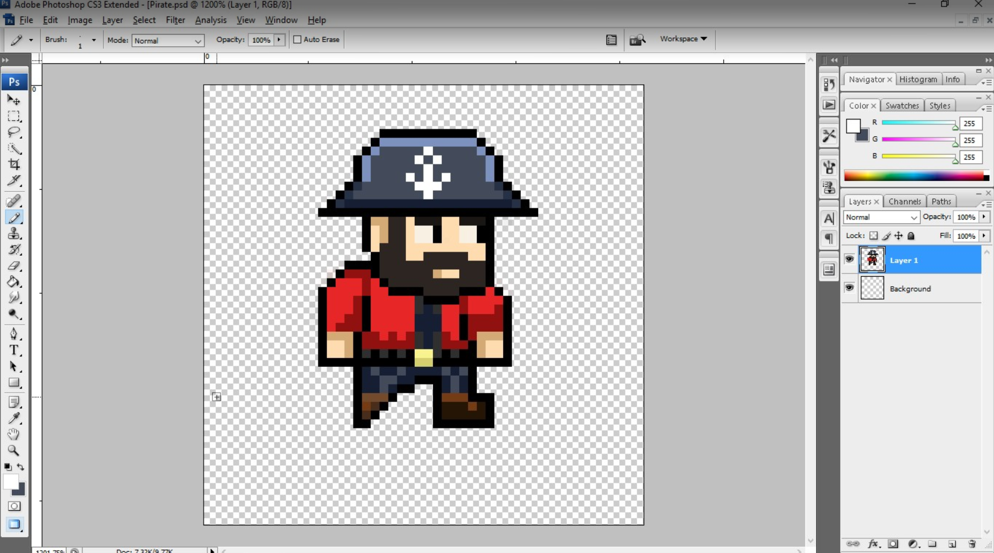Hide Layer 1 using eye icon

(x=849, y=259)
